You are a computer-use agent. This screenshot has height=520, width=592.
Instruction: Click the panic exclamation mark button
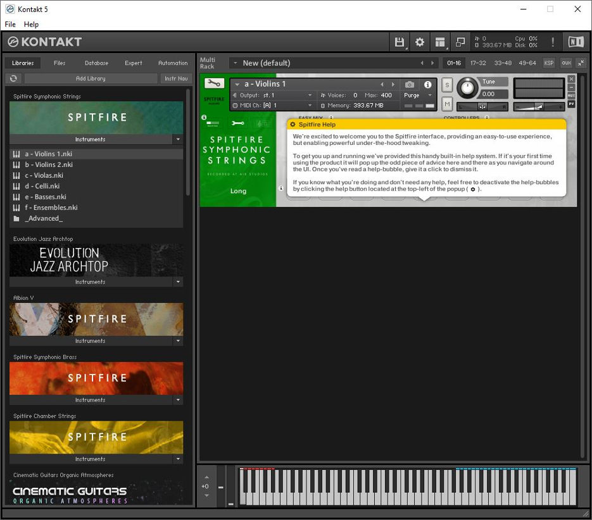pyautogui.click(x=553, y=42)
